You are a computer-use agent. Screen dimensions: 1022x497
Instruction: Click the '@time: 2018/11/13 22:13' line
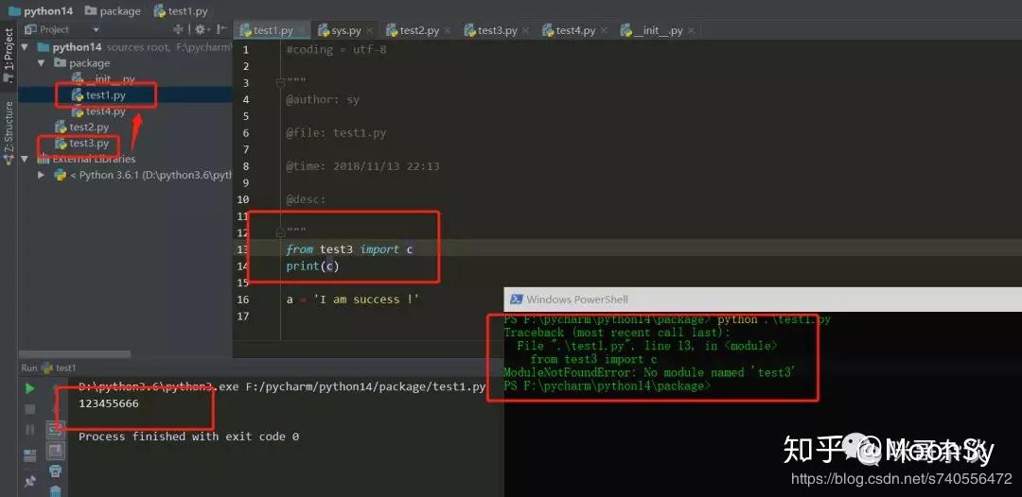click(x=363, y=166)
